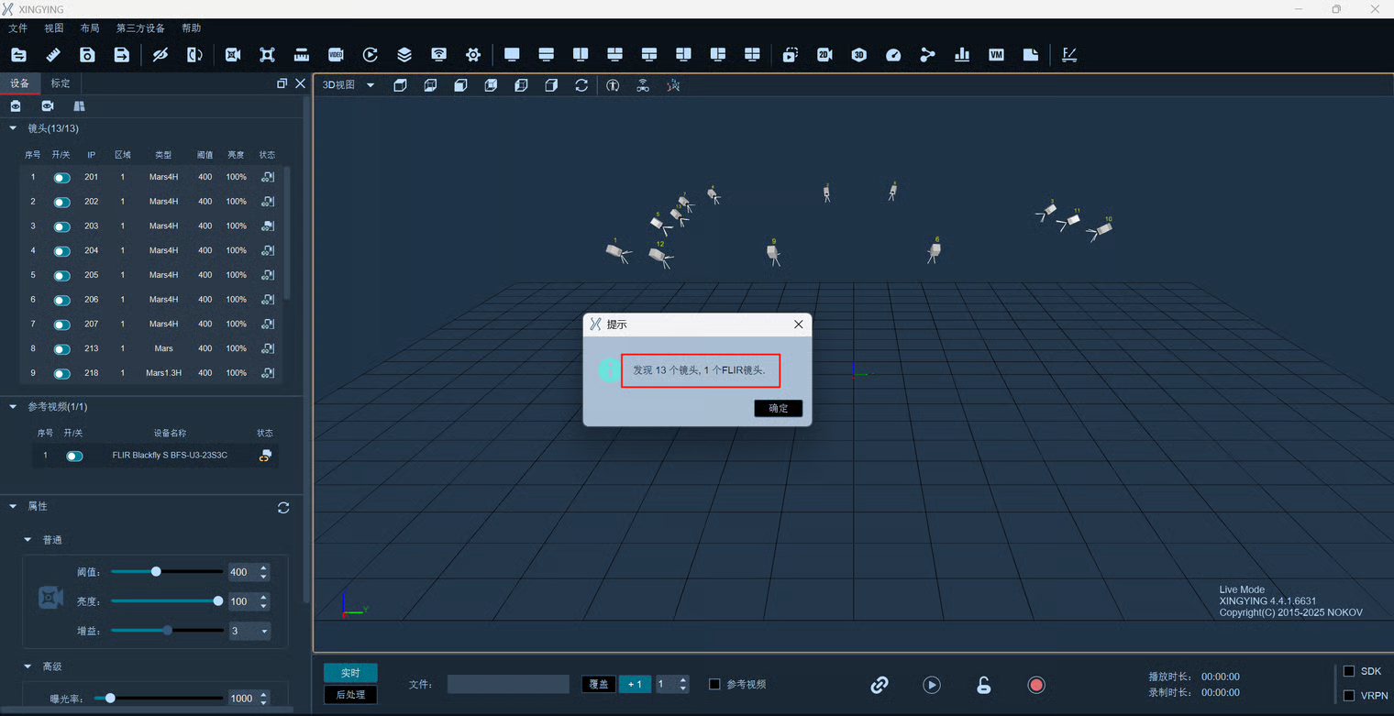Click the 实时 mode button
Screen dimensions: 1394x716
[350, 673]
